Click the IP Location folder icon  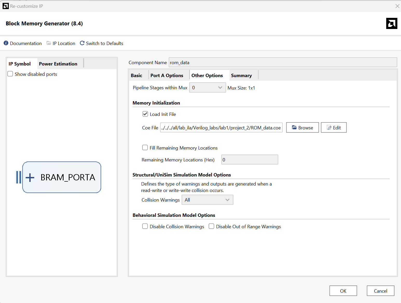[49, 43]
